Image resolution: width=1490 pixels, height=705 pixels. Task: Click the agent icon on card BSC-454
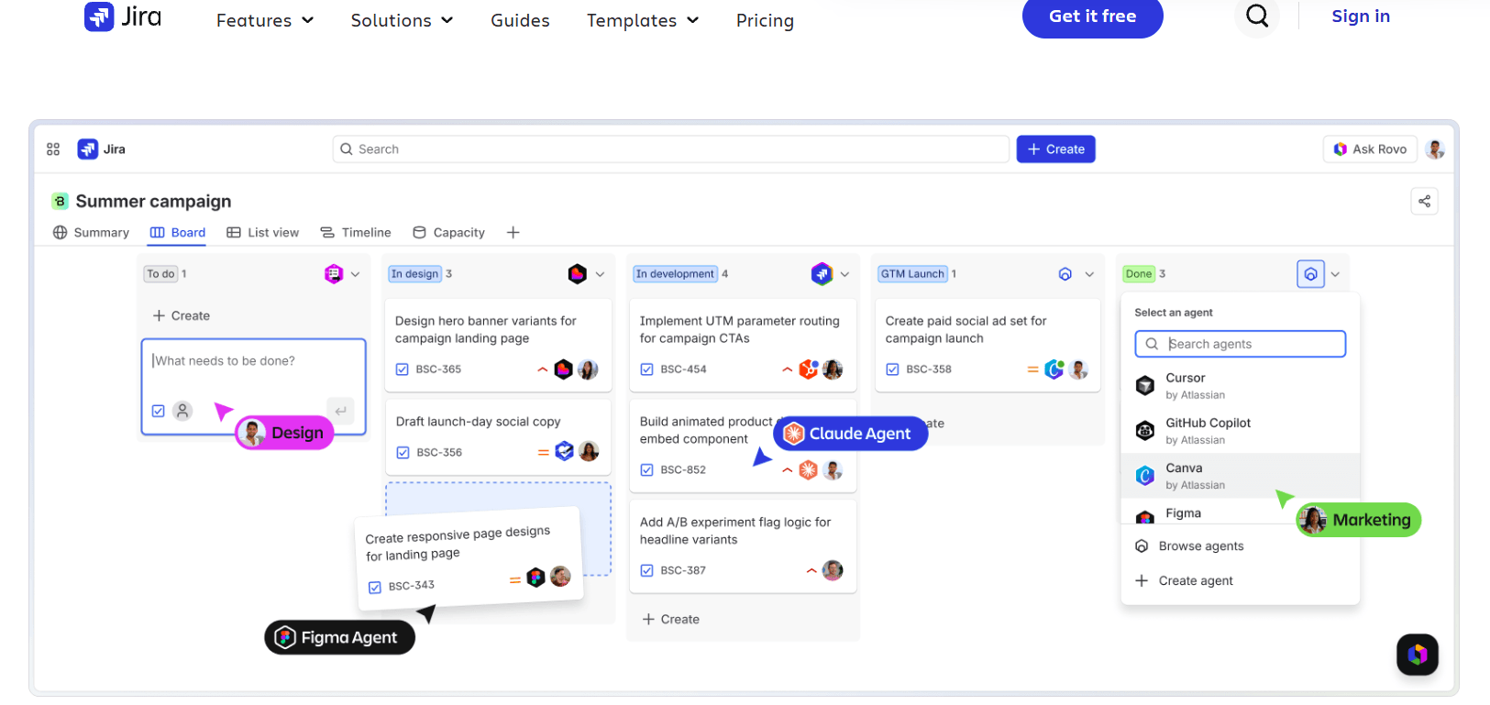click(x=809, y=369)
